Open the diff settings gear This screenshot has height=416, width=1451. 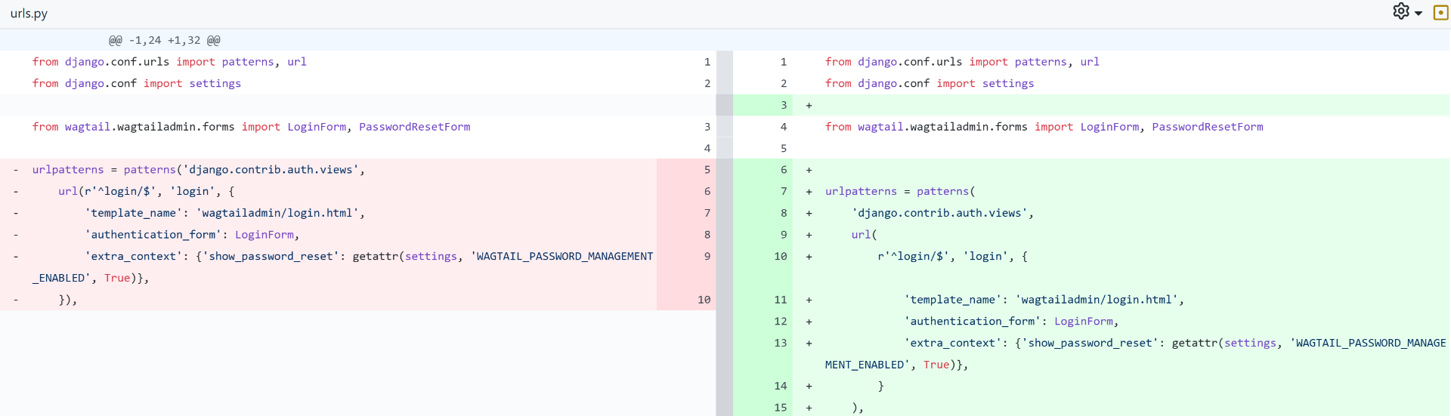coord(1400,11)
